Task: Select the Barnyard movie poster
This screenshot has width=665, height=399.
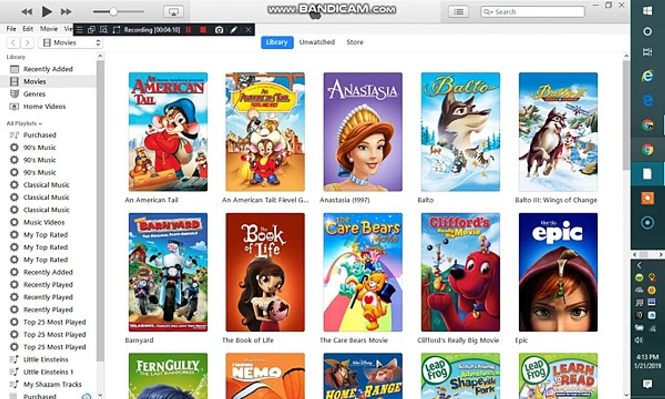Action: click(168, 272)
